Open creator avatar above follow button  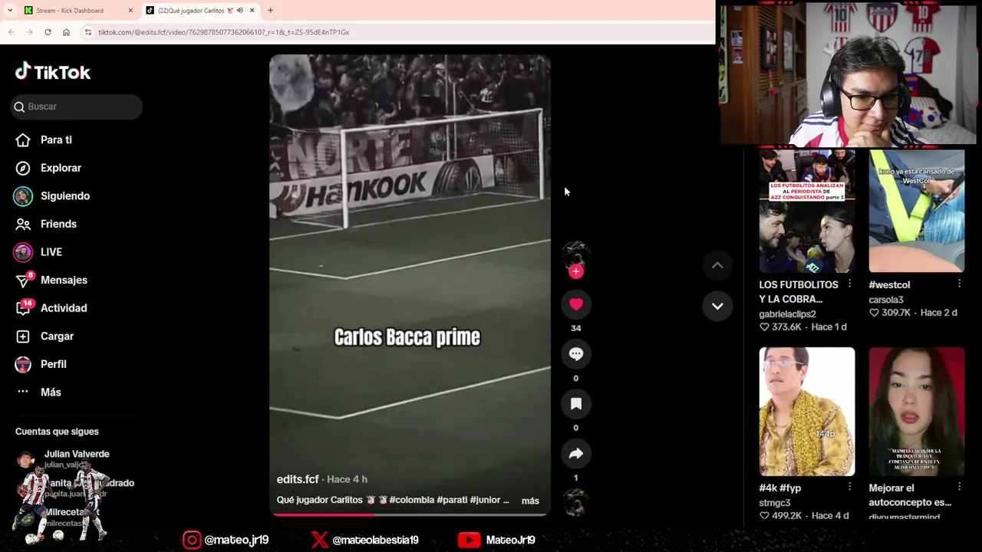tap(576, 254)
